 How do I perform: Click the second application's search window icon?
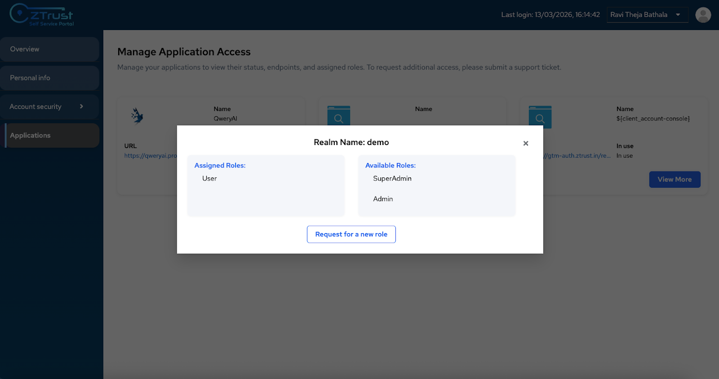[338, 115]
